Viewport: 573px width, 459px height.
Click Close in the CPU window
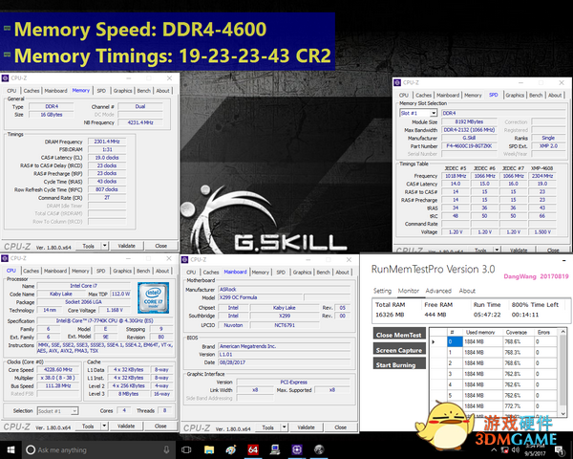tap(160, 426)
